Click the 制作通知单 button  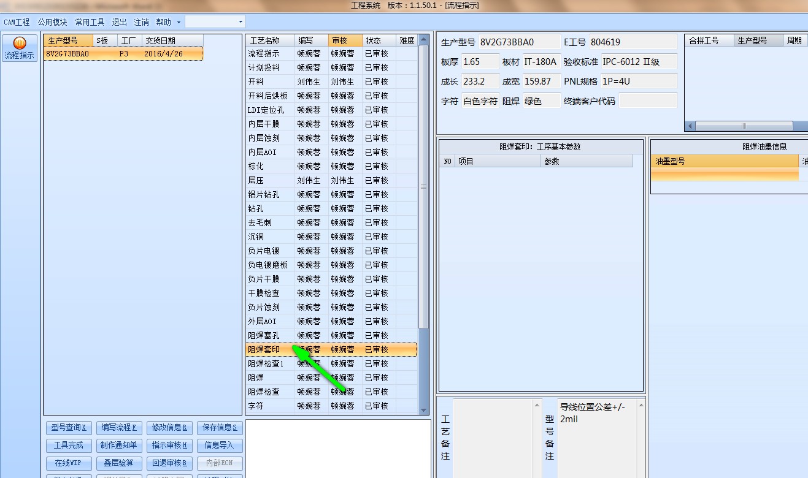(119, 445)
